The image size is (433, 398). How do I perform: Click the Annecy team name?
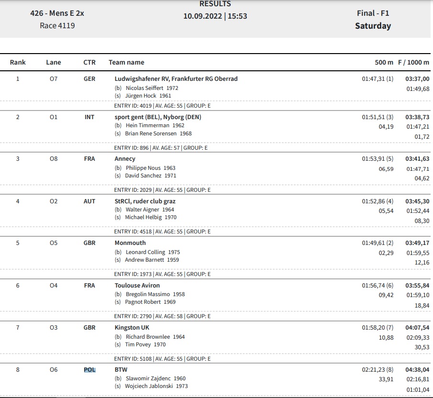pyautogui.click(x=125, y=159)
